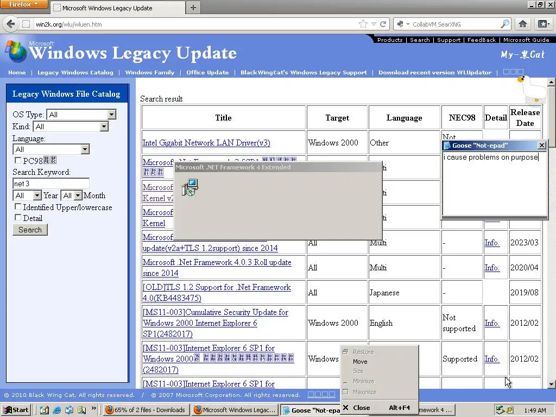The height and width of the screenshot is (417, 556).
Task: Open the OS Type dropdown
Action: coord(81,115)
